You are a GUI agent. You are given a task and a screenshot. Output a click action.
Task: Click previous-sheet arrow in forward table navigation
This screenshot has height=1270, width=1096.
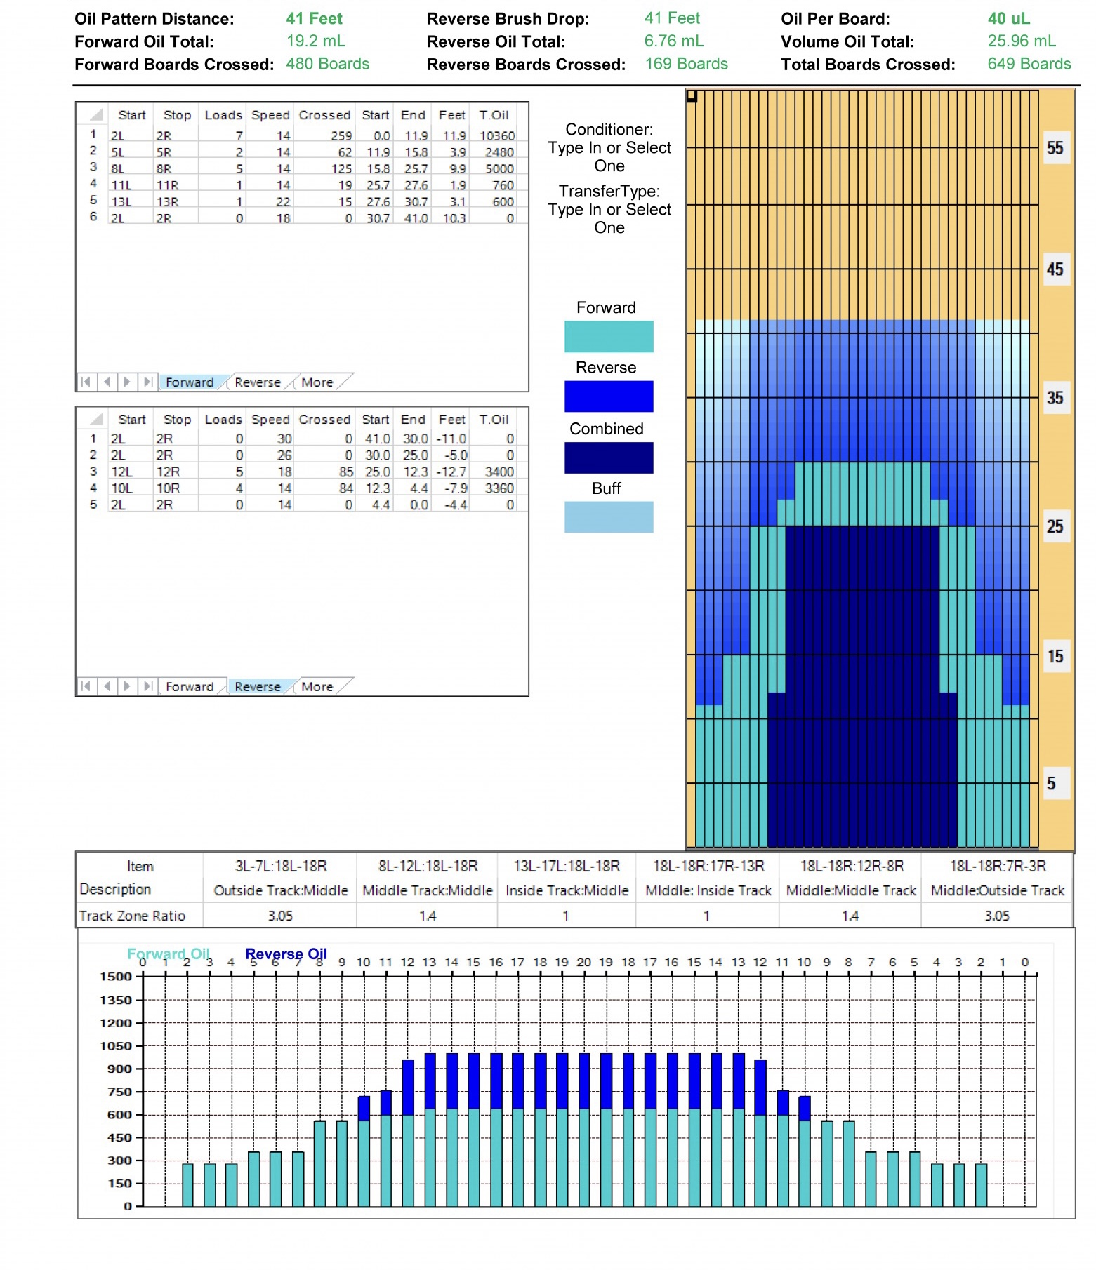tap(107, 382)
